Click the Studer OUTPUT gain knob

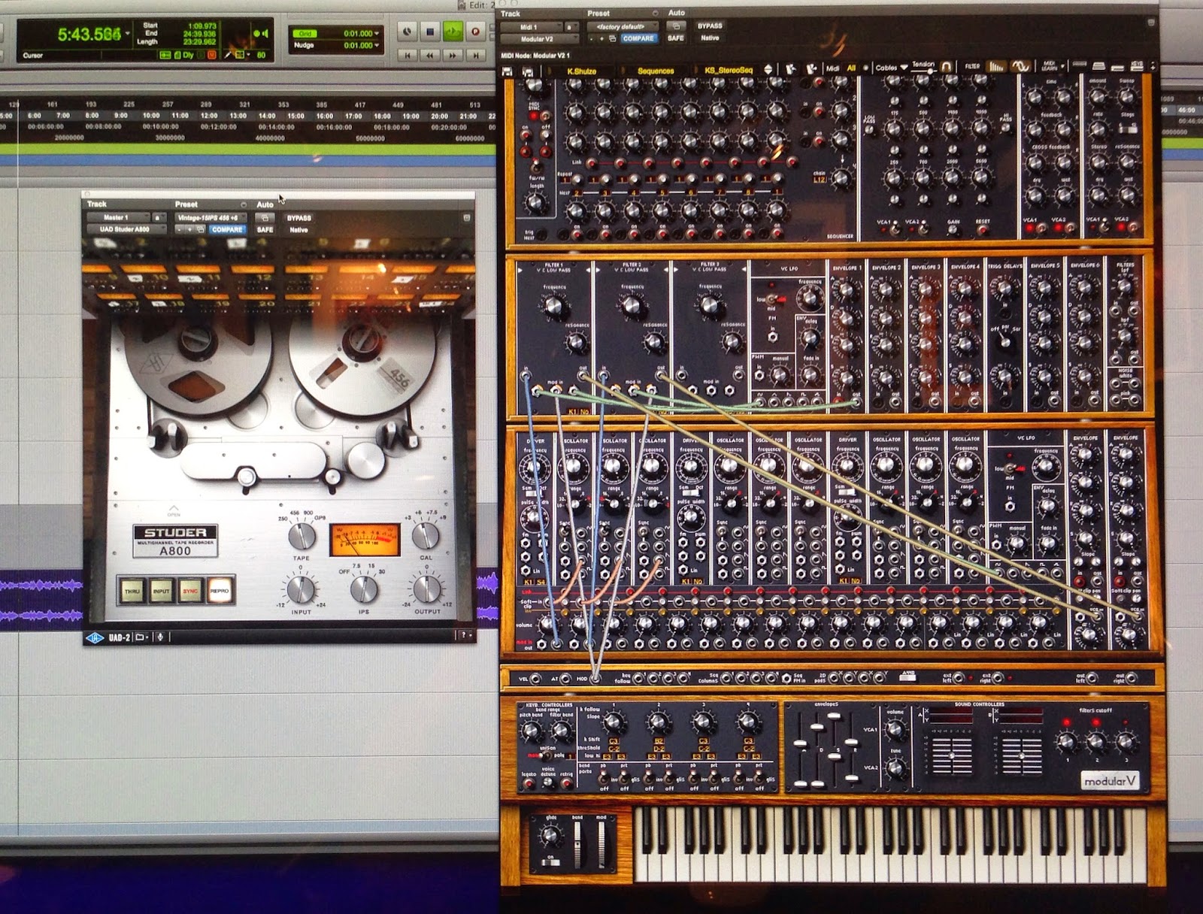[x=427, y=589]
